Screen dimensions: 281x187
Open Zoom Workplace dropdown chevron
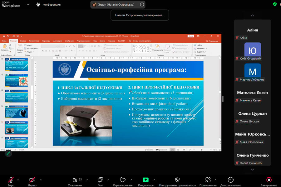28,5
